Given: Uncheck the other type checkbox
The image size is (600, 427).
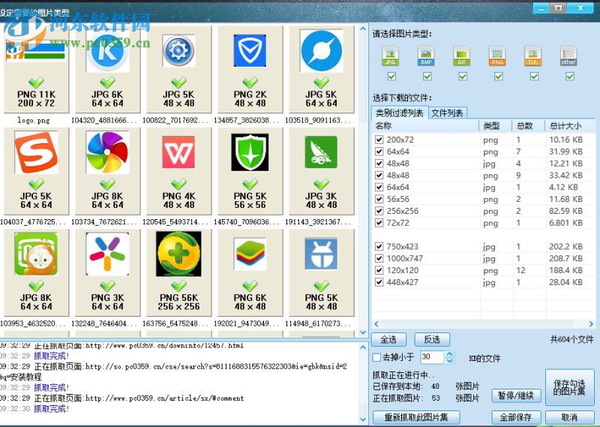Looking at the screenshot, I should click(x=570, y=77).
